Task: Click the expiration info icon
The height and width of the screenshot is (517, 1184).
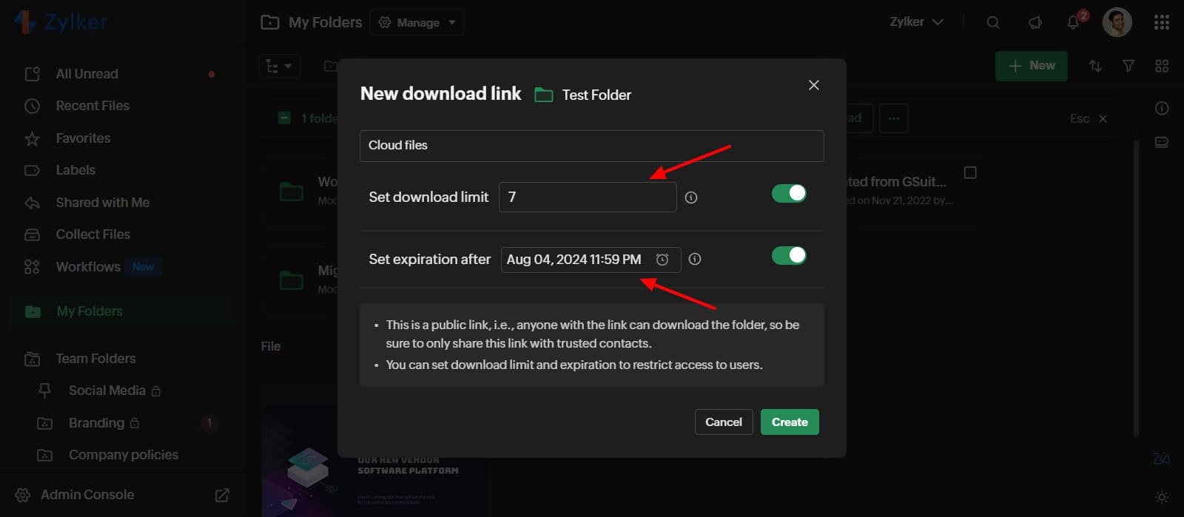Action: 695,259
